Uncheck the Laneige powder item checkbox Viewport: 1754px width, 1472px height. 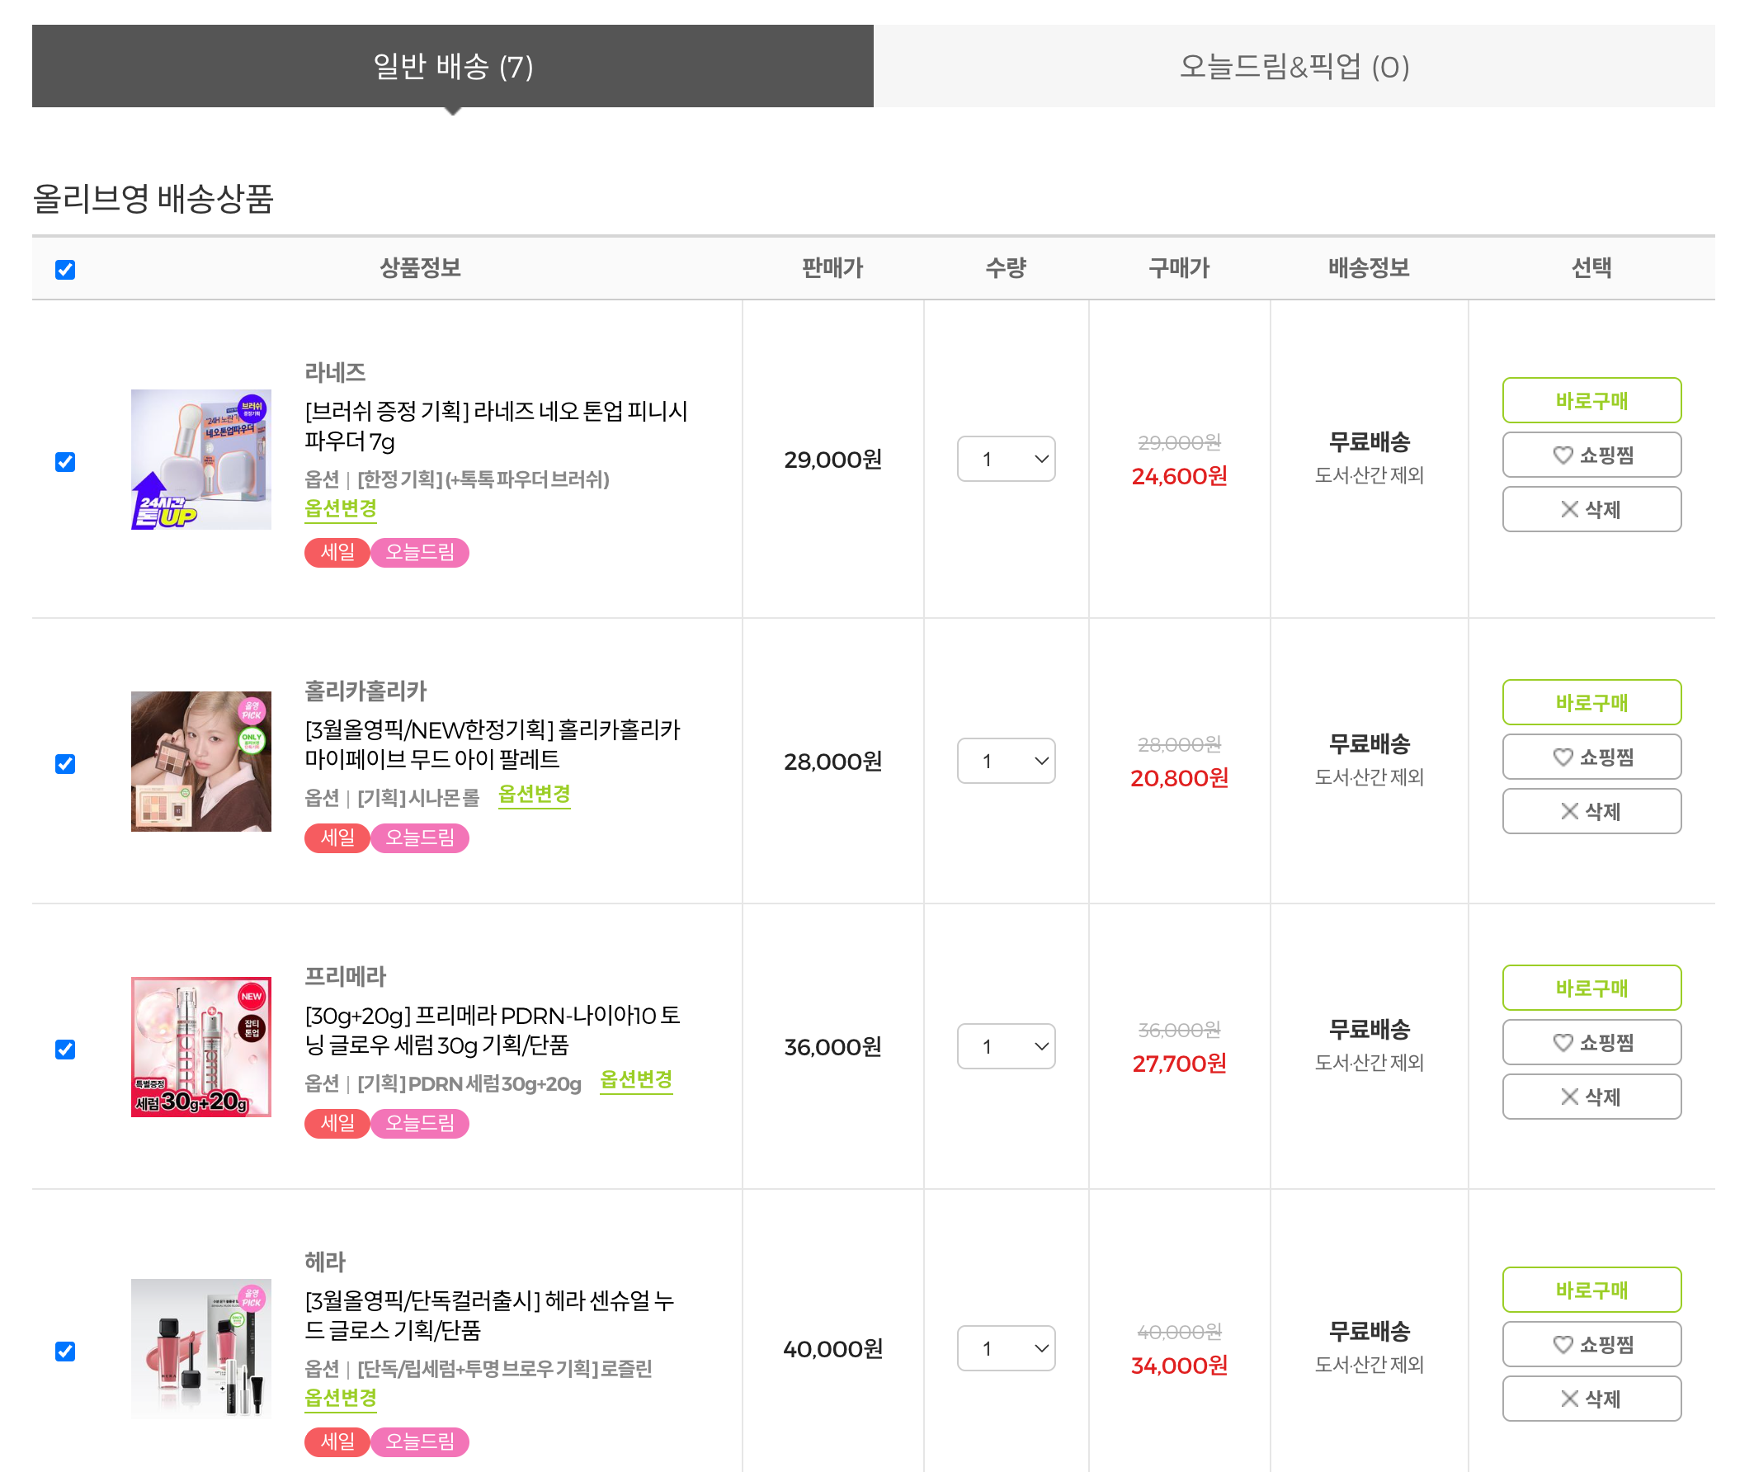point(65,462)
